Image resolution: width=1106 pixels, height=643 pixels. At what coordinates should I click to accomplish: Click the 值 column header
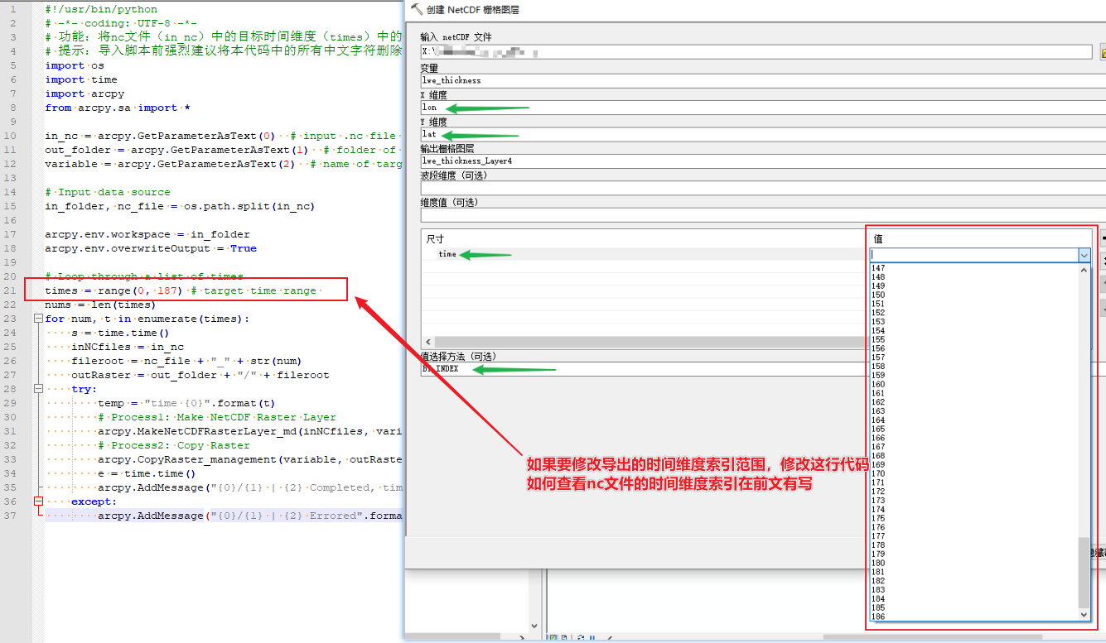[878, 238]
